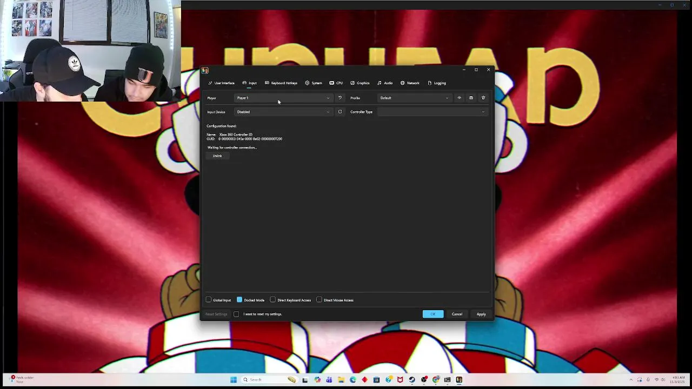The height and width of the screenshot is (389, 692).
Task: Switch to the Audio tab
Action: (384, 83)
